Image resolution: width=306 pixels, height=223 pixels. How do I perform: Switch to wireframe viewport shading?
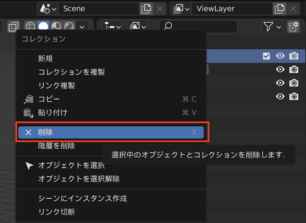30,26
